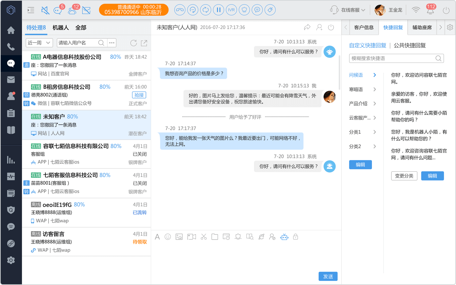Open the IVR transfer button

click(231, 10)
